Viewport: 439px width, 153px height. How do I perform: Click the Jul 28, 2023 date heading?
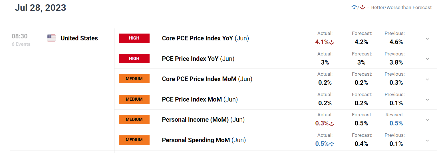coord(41,8)
